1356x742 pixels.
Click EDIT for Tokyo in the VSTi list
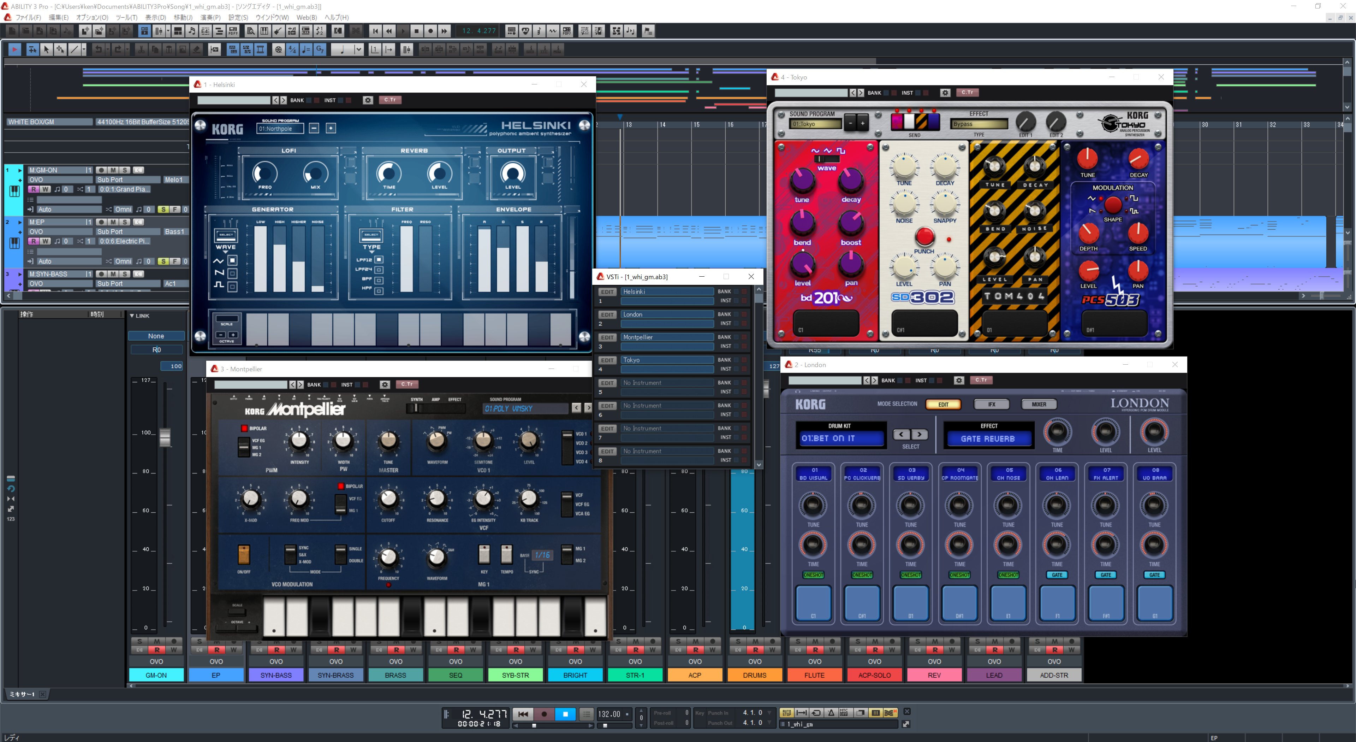click(607, 360)
